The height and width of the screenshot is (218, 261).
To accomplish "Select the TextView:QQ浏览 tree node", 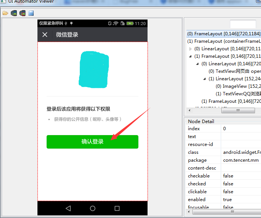I will point(238,94).
